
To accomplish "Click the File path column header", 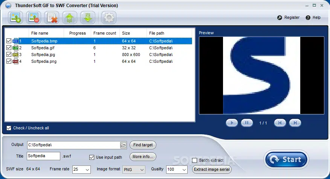I will (169, 33).
